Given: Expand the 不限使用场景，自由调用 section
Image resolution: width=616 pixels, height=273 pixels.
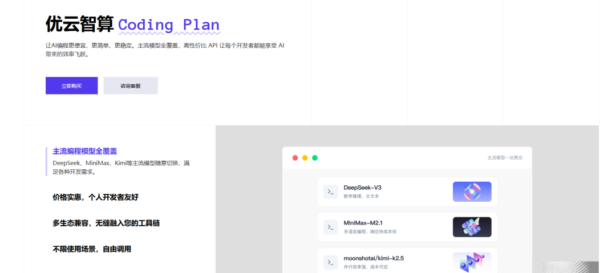Looking at the screenshot, I should point(92,249).
